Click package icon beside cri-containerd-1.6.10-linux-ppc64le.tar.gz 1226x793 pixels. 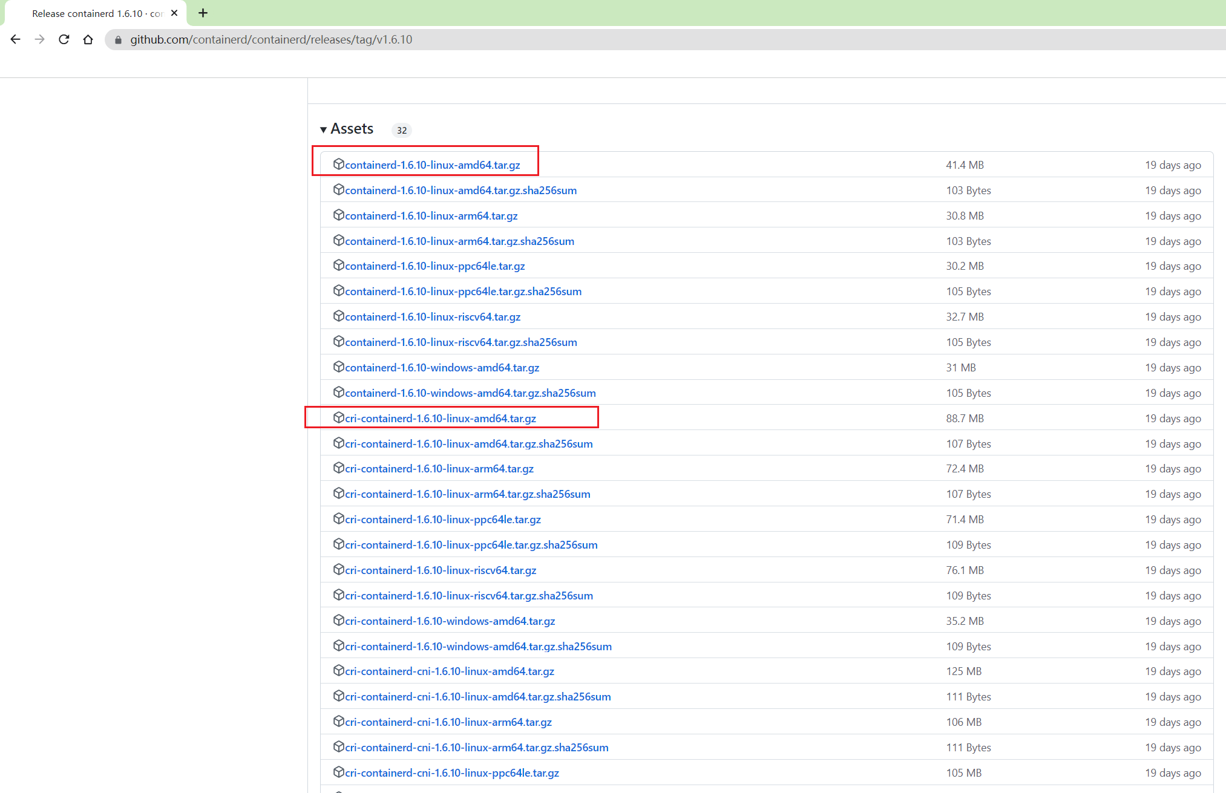[x=339, y=518]
